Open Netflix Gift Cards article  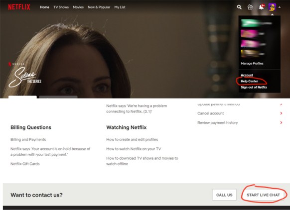[25, 164]
